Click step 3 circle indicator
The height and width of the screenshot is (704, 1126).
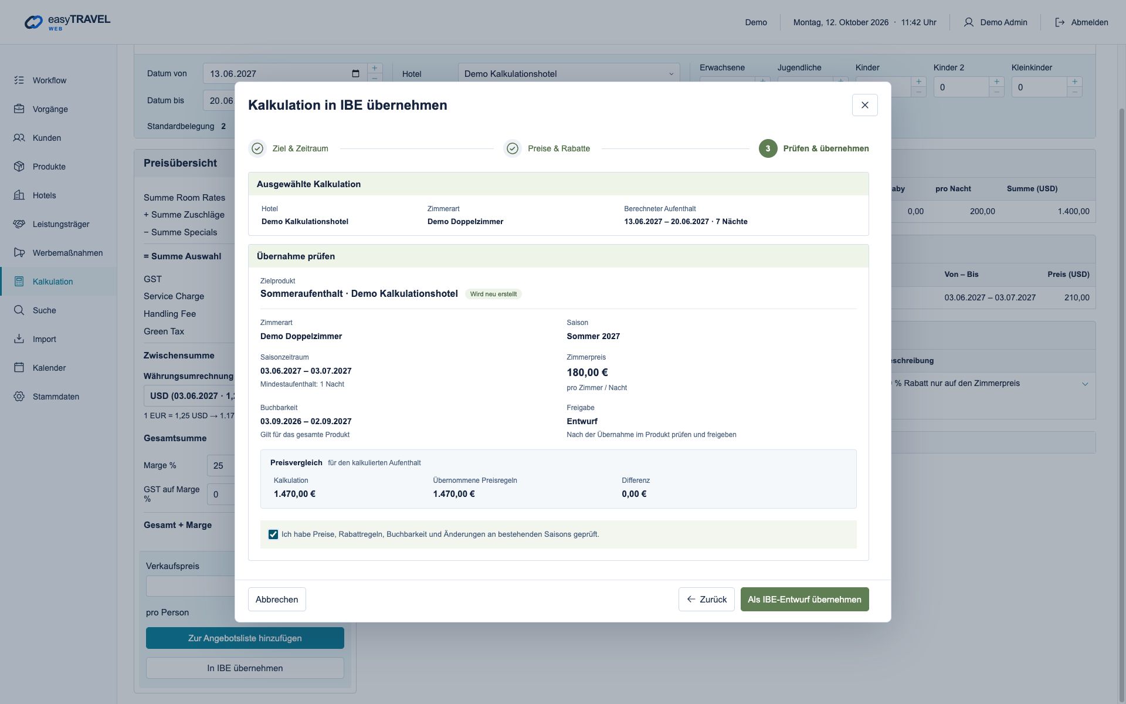(x=768, y=148)
